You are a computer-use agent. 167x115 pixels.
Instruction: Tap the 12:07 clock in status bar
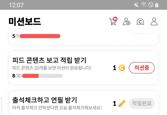[16, 5]
